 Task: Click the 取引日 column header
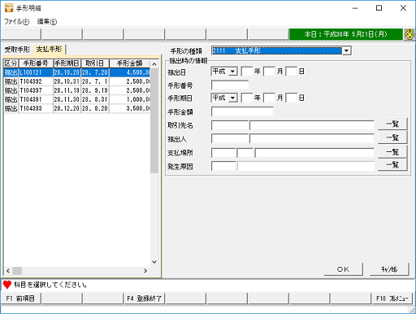pyautogui.click(x=95, y=63)
